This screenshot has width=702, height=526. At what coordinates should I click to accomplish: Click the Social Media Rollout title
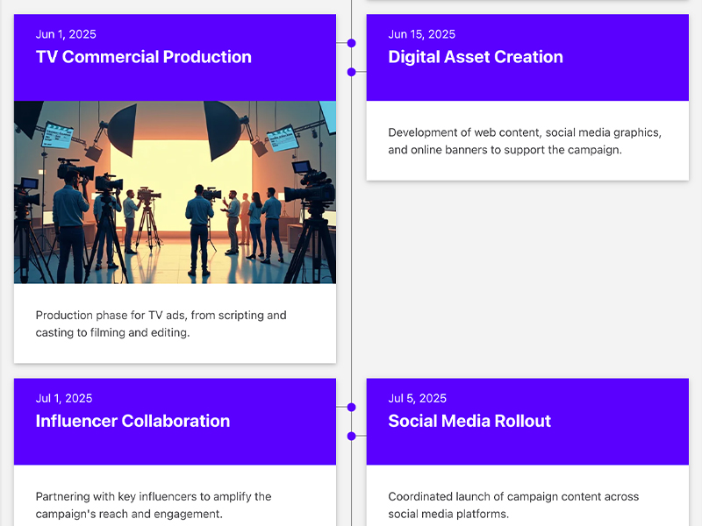click(x=469, y=421)
